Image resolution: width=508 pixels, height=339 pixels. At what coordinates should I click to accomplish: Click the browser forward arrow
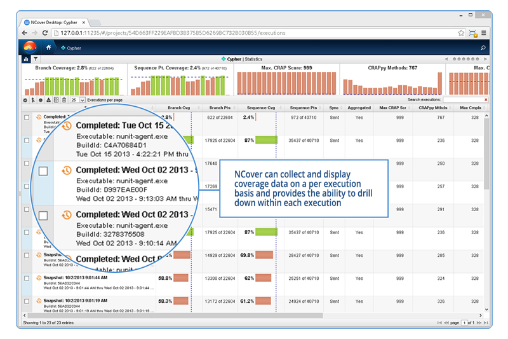pyautogui.click(x=35, y=33)
